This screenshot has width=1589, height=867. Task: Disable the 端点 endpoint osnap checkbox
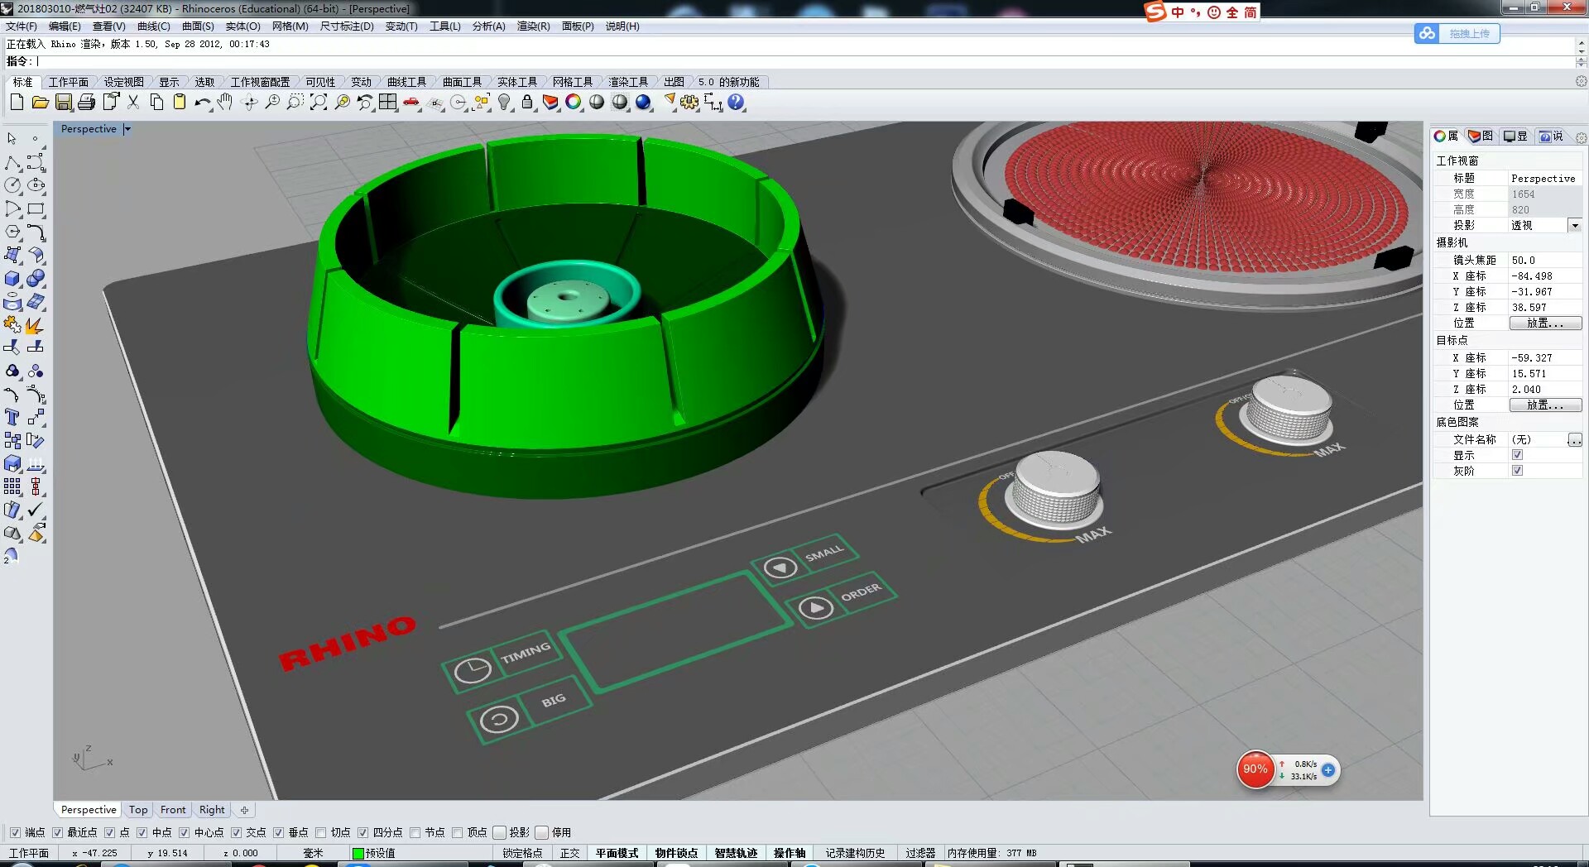click(x=15, y=832)
